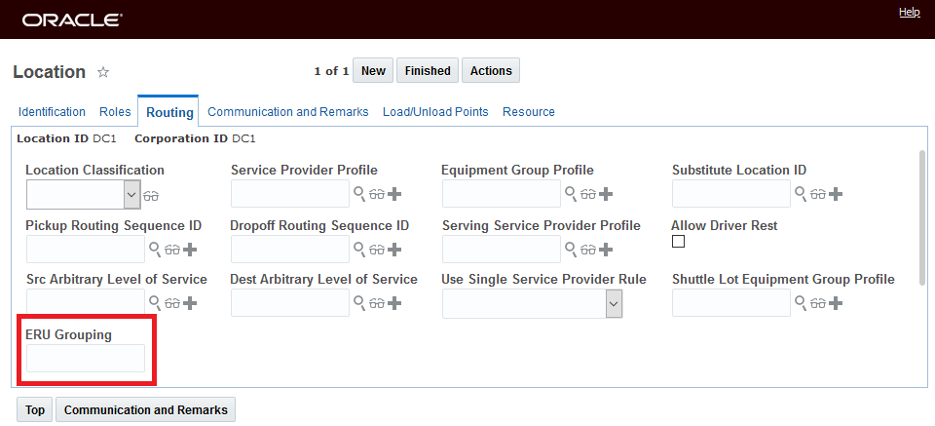View Location Classification glasses icon
Viewport: 935px width, 426px height.
tap(151, 195)
